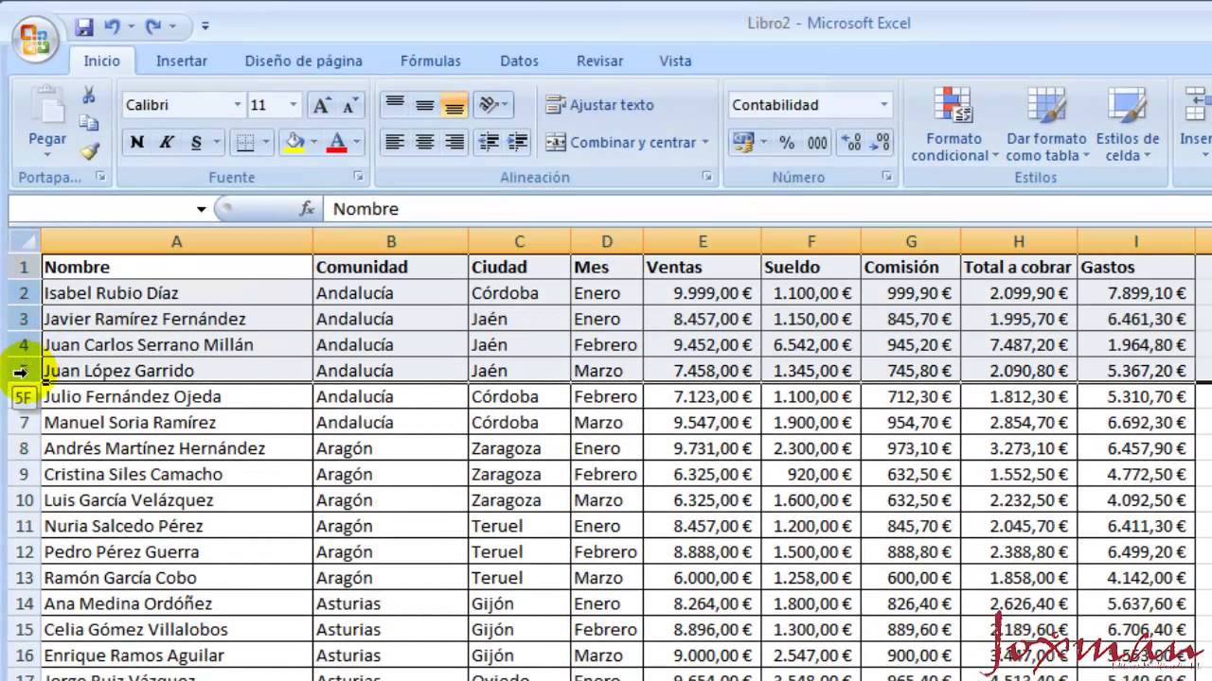The width and height of the screenshot is (1212, 681).
Task: Open the Vista ribbon tab
Action: pyautogui.click(x=675, y=61)
